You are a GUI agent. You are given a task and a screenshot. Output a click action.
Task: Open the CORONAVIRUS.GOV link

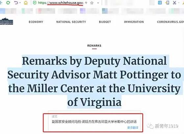[x=171, y=22]
